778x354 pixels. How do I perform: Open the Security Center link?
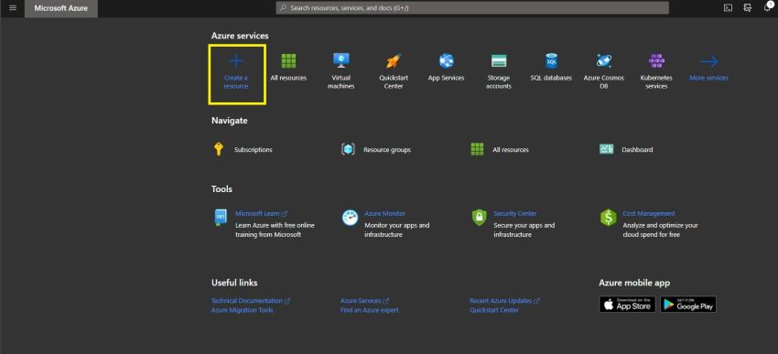515,214
